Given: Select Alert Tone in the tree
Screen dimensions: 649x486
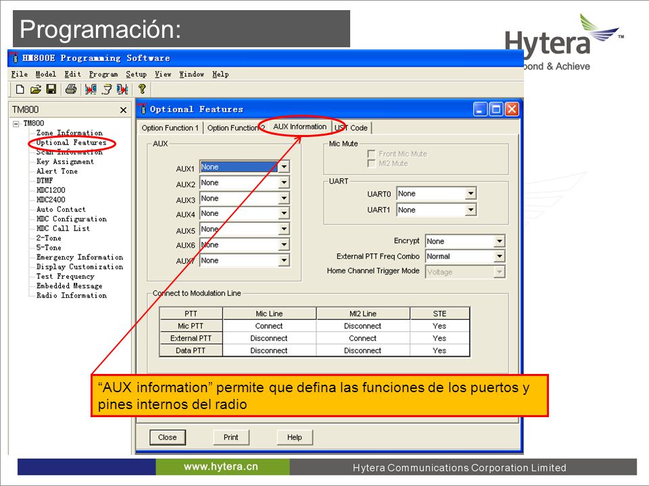Looking at the screenshot, I should coord(57,171).
